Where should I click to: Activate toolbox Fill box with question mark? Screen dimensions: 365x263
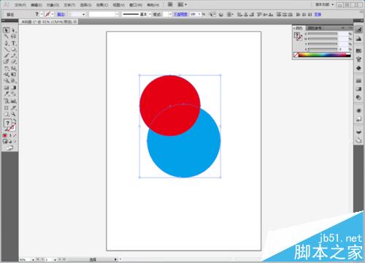pos(7,123)
